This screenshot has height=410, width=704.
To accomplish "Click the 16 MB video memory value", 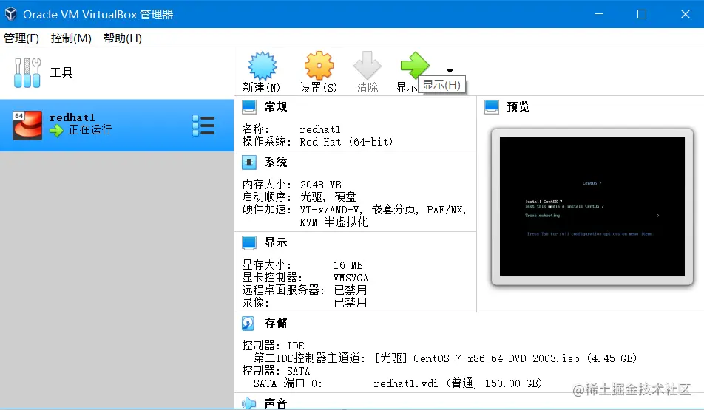I will pos(348,265).
